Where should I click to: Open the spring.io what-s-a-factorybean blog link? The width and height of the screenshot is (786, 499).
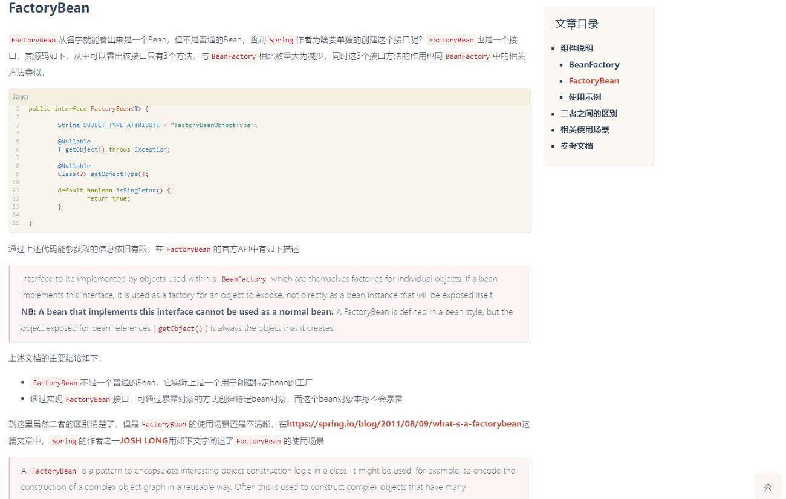404,423
